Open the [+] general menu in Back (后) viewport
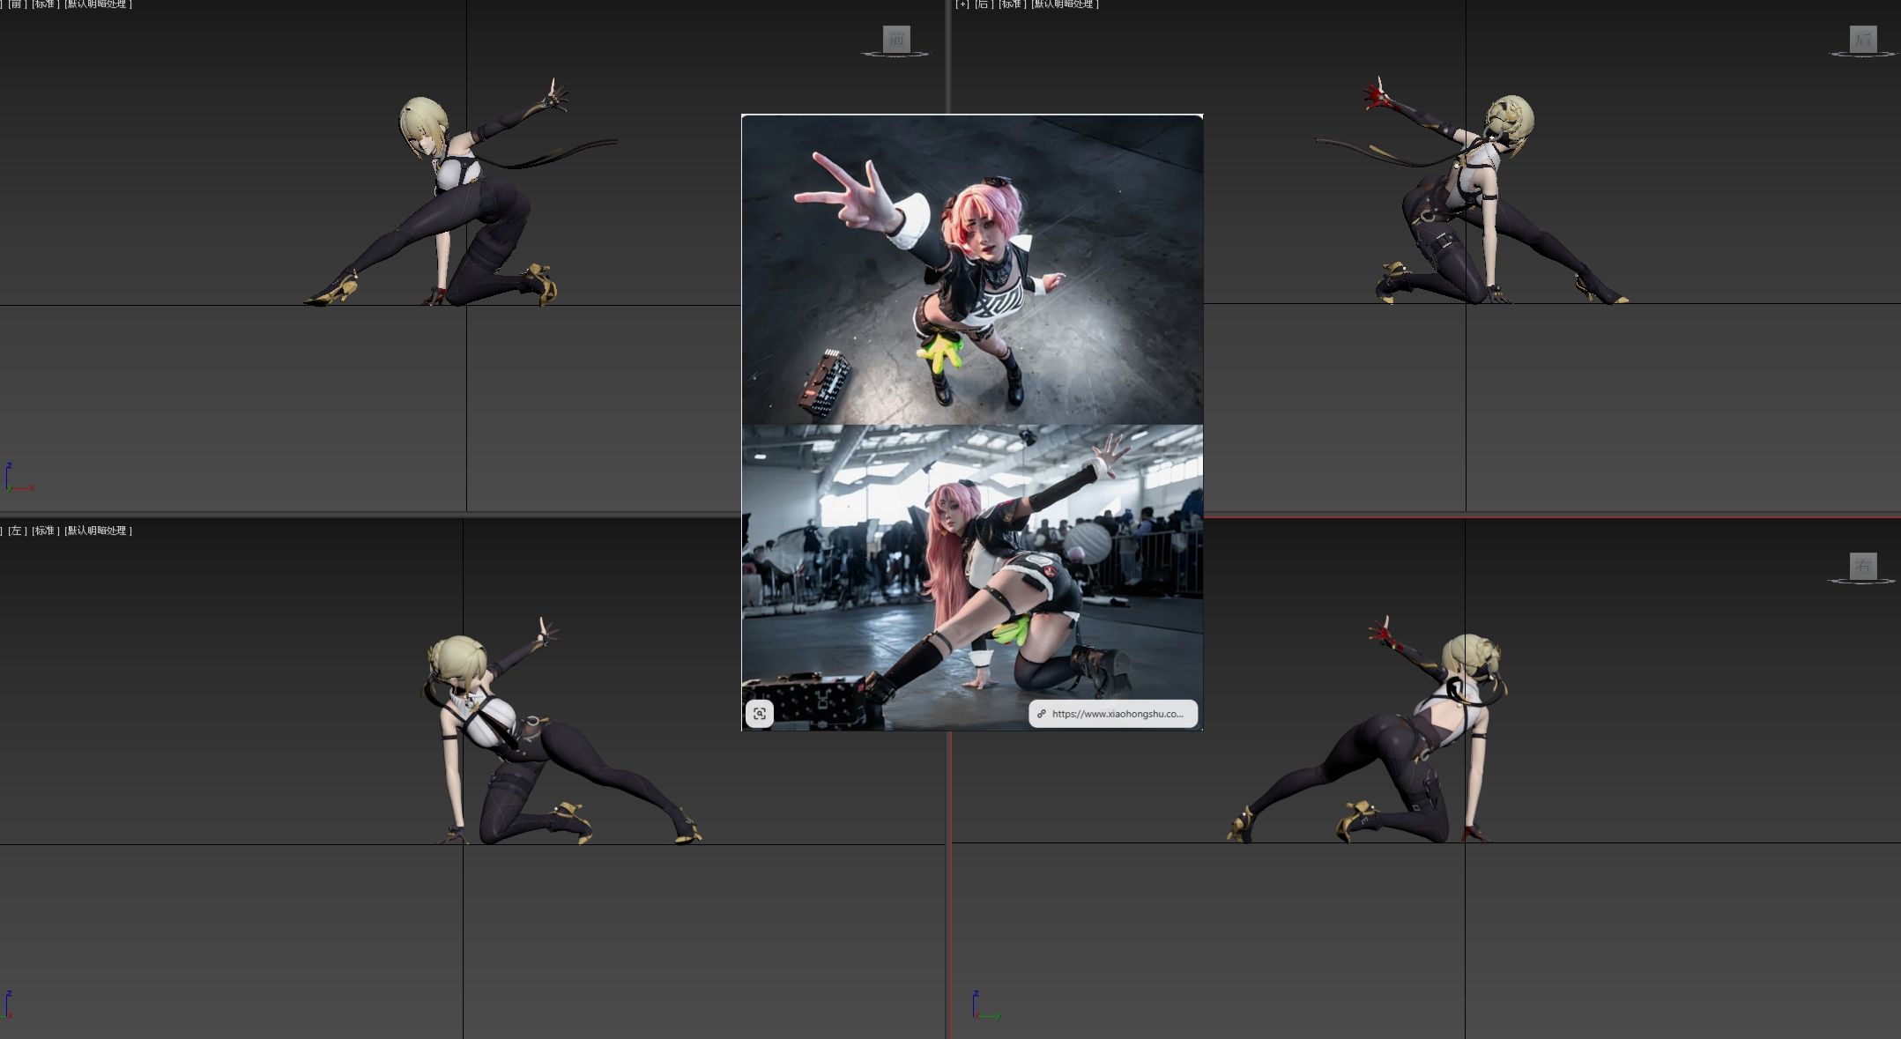Image resolution: width=1901 pixels, height=1039 pixels. tap(962, 4)
